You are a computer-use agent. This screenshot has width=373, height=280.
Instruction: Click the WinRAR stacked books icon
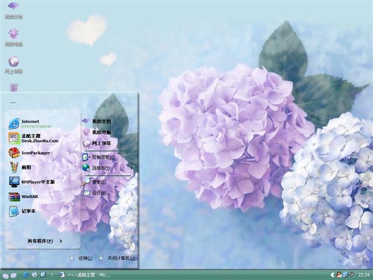click(14, 197)
